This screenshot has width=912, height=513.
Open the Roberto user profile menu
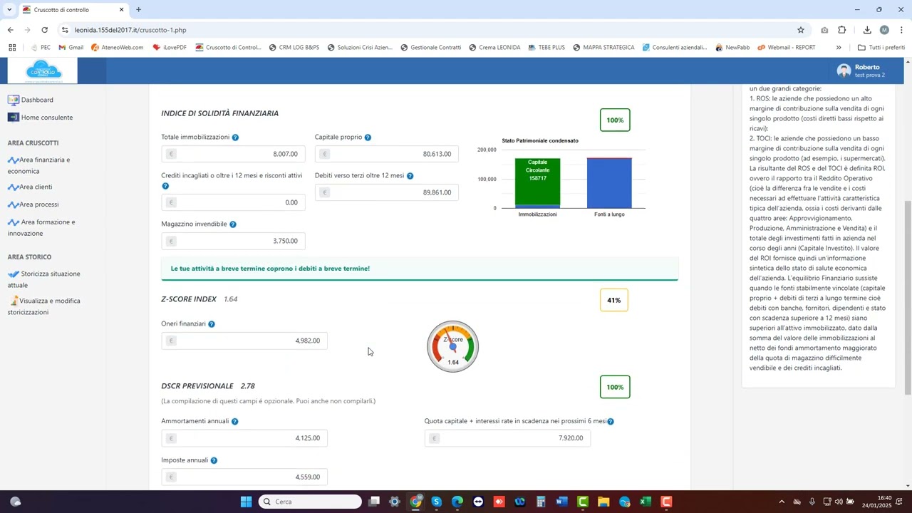click(862, 71)
